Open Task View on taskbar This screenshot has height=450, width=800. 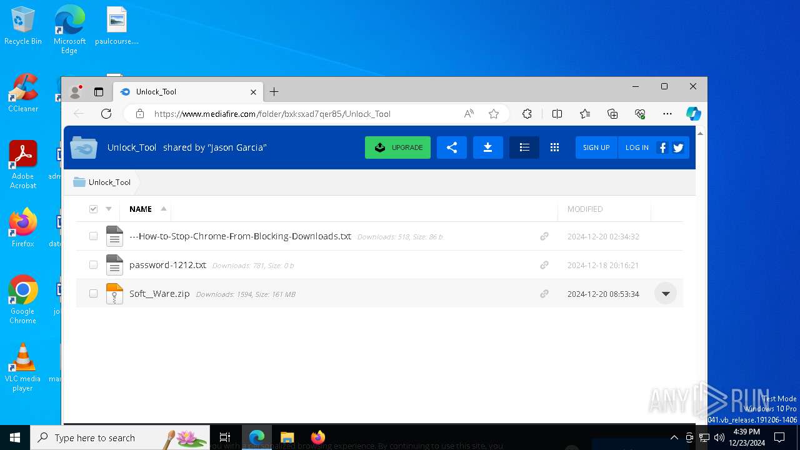click(x=225, y=437)
